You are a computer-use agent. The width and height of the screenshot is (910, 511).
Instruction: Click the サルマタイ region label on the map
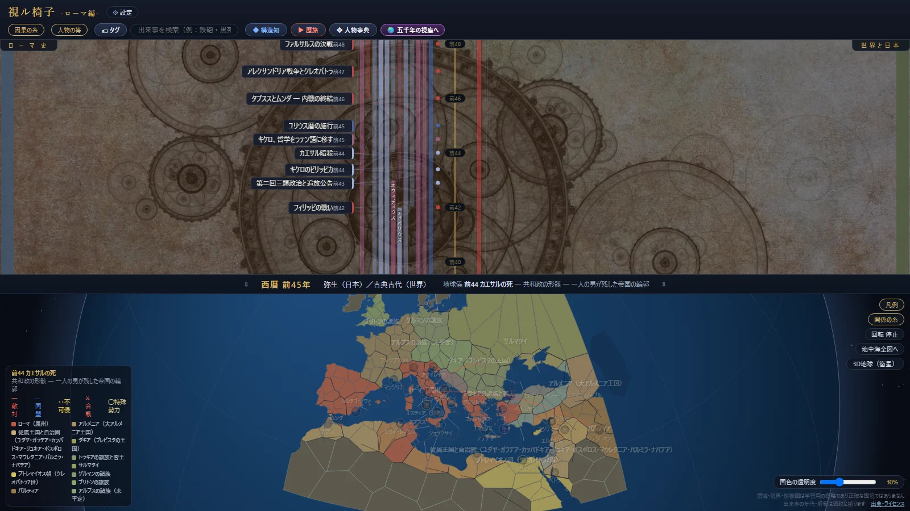tap(515, 342)
